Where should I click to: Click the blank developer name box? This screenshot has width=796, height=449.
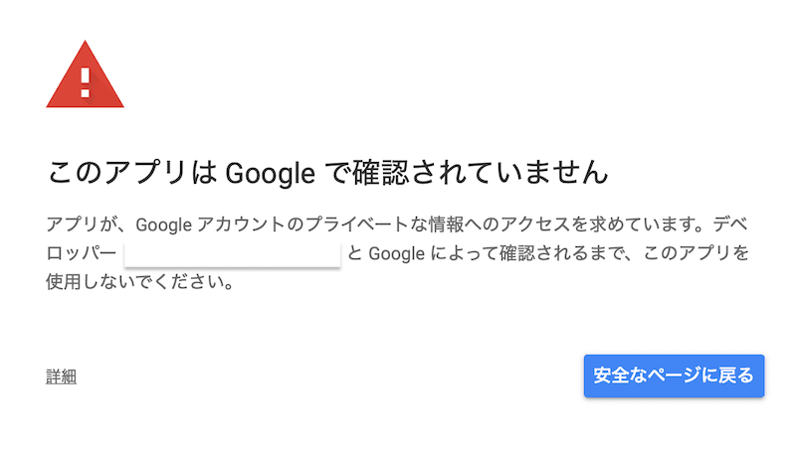click(232, 252)
